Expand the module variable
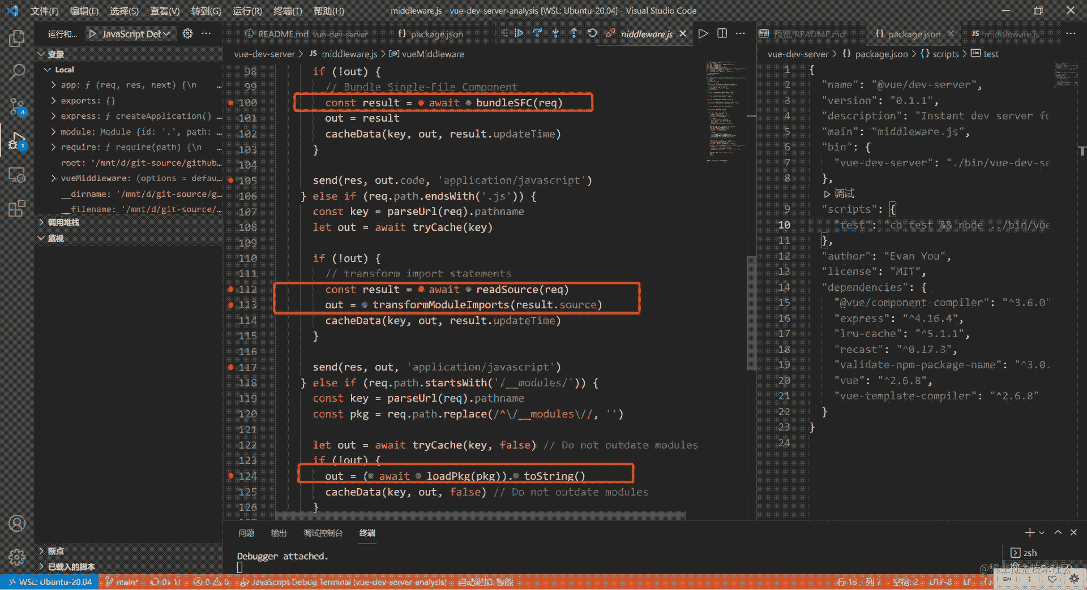The width and height of the screenshot is (1087, 590). pos(54,132)
